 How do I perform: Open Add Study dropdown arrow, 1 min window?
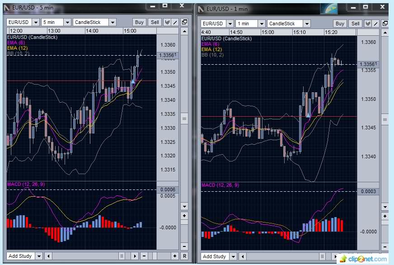pyautogui.click(x=233, y=256)
